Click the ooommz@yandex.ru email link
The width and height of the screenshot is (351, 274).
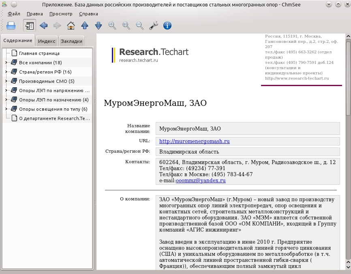pos(201,181)
